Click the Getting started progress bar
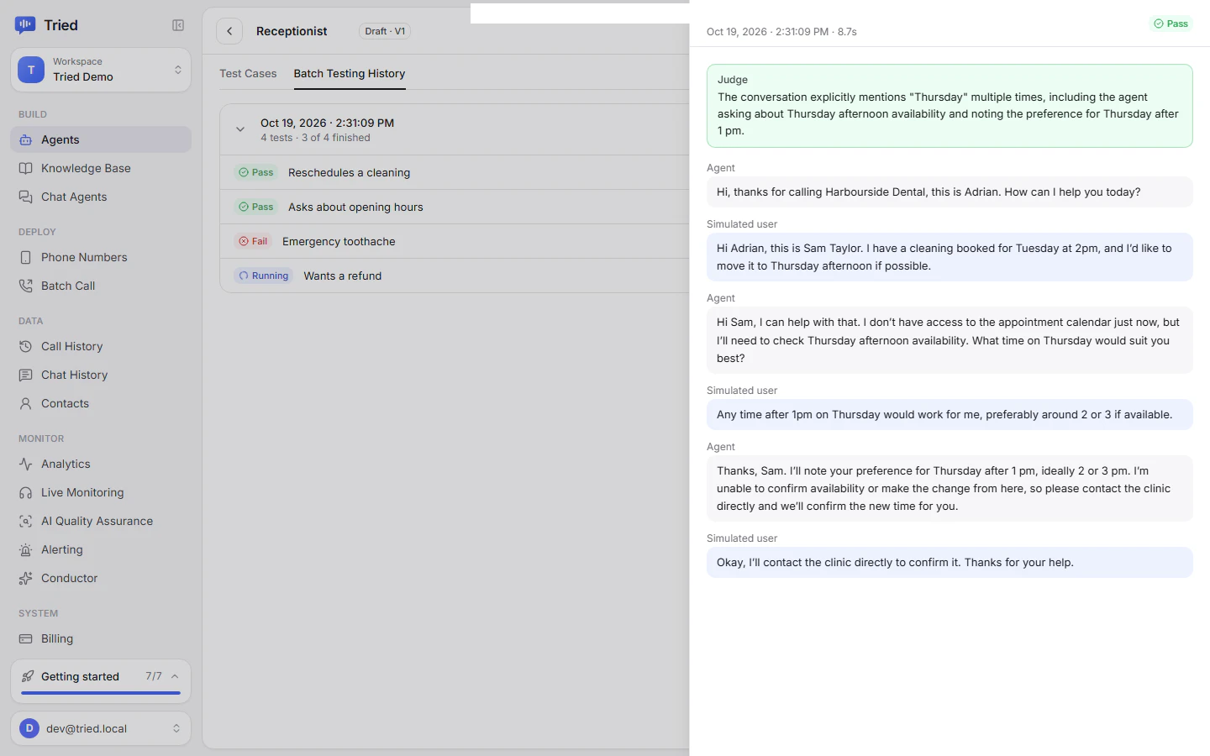The height and width of the screenshot is (756, 1210). tap(101, 693)
